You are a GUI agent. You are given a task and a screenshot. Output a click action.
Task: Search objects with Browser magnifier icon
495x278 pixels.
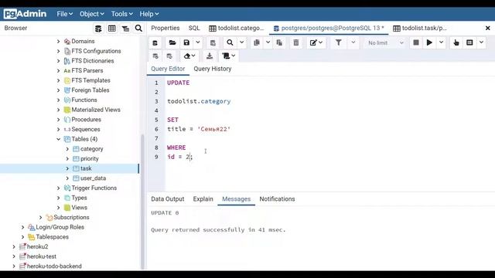138,29
